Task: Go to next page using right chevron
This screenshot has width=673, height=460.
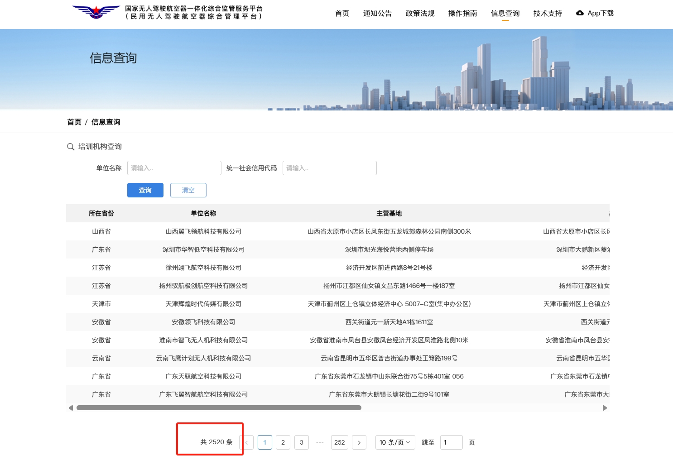Action: tap(359, 442)
